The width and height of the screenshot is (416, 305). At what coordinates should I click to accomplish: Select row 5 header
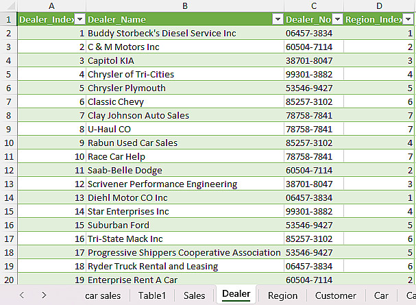pos(8,74)
